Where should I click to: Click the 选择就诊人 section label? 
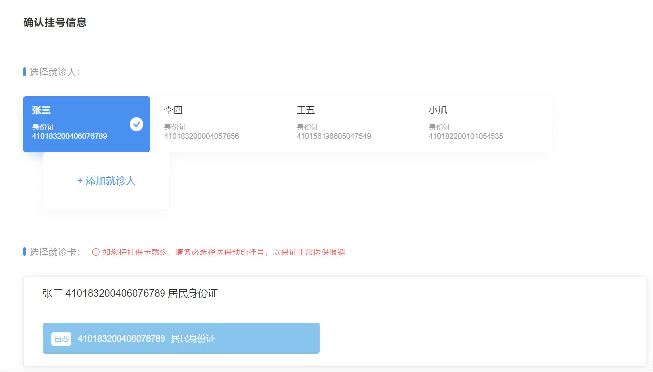pyautogui.click(x=54, y=72)
